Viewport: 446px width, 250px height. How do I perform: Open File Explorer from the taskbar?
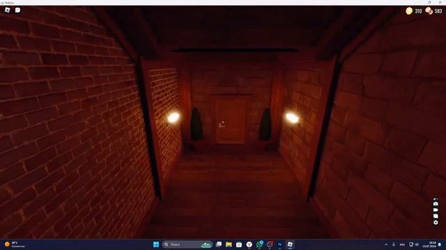tap(229, 244)
